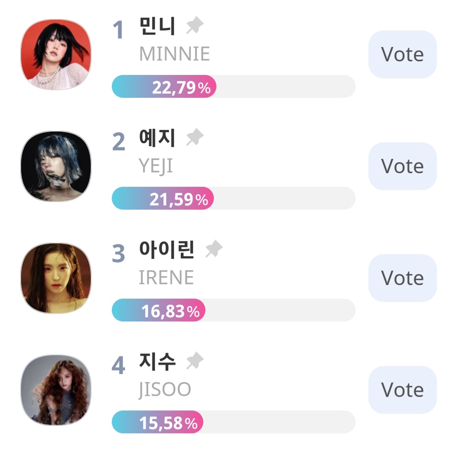The width and height of the screenshot is (454, 454).
Task: Hit Vote on the JISOO row
Action: [402, 390]
